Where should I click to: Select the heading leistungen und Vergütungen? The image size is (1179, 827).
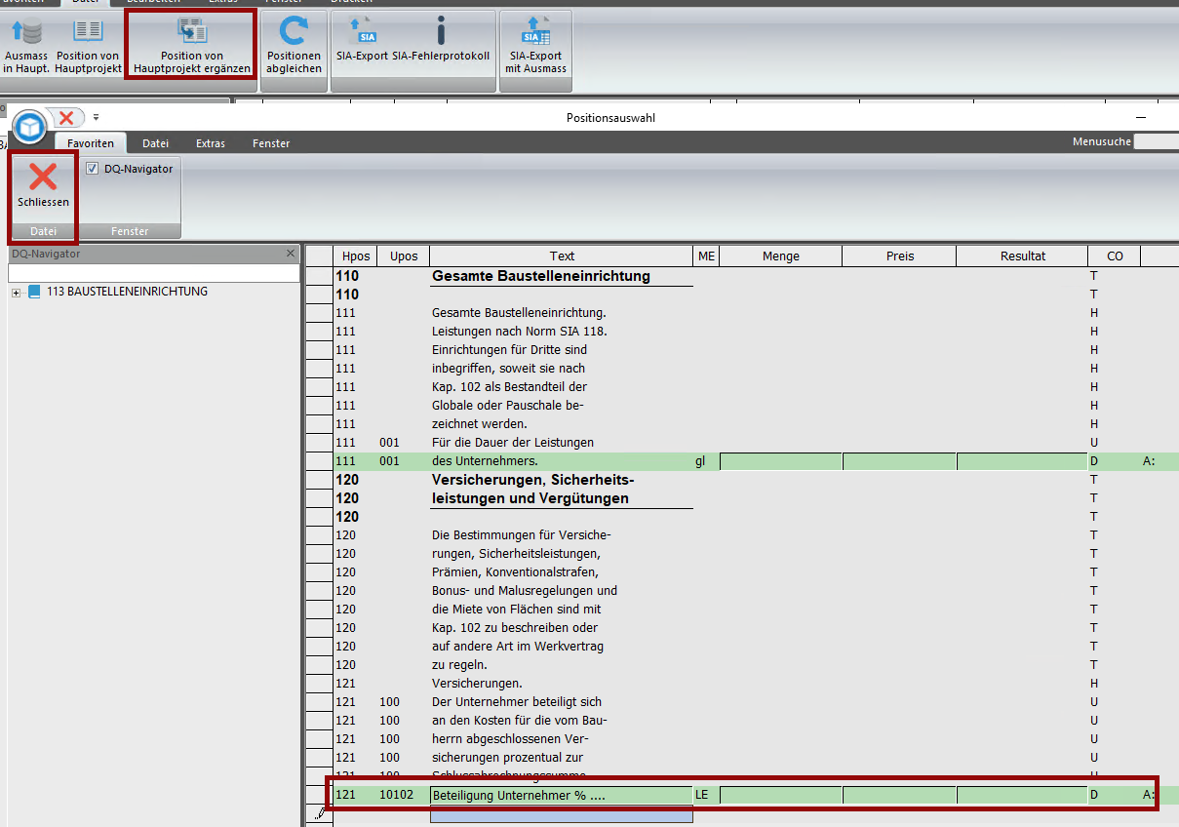531,498
